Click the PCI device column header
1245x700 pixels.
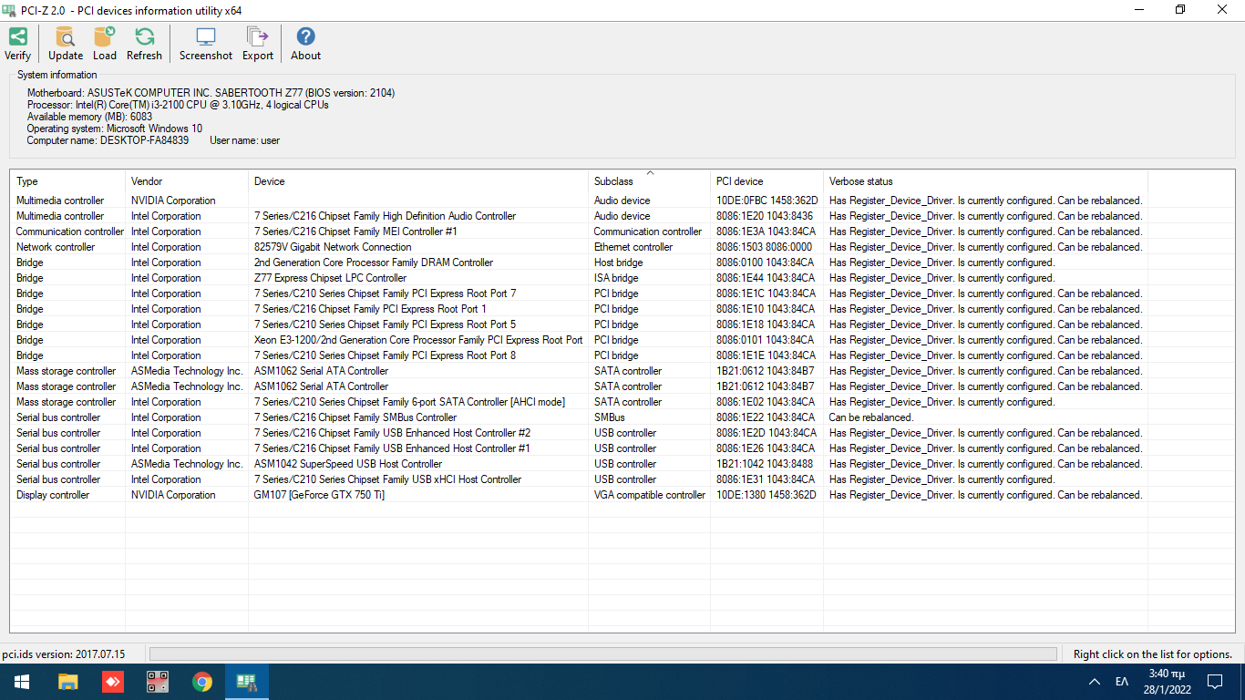739,181
